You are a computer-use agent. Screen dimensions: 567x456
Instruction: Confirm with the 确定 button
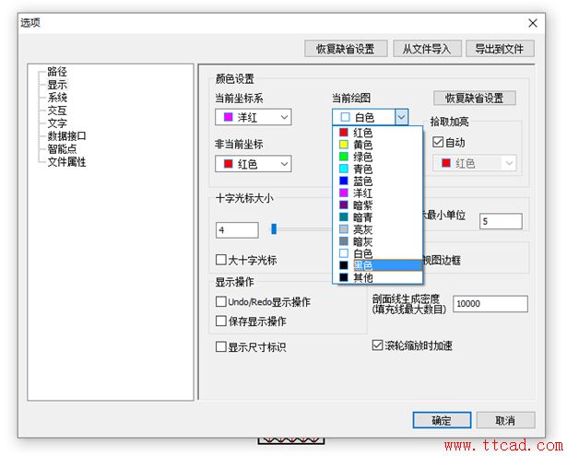click(442, 420)
